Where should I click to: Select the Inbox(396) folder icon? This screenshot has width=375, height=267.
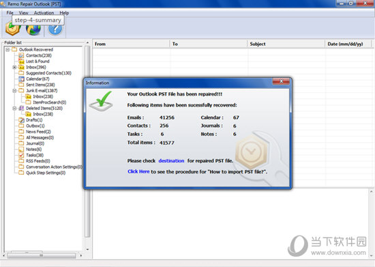pos(21,68)
